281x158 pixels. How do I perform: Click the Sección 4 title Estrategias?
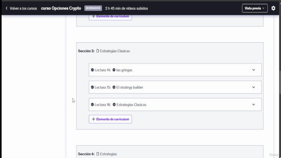(108, 154)
